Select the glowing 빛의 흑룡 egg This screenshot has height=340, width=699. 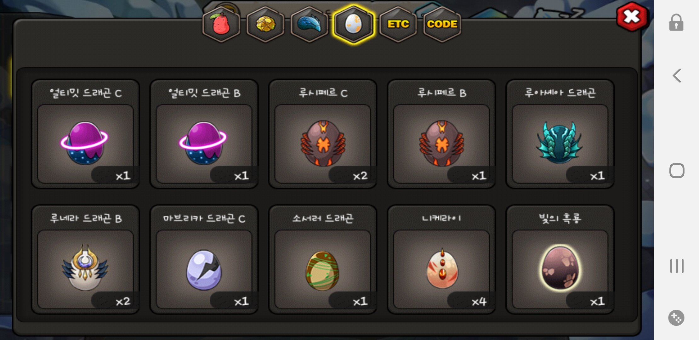coord(560,260)
